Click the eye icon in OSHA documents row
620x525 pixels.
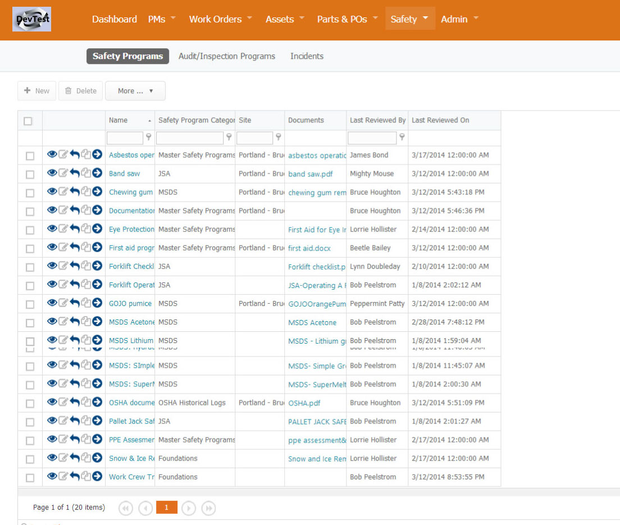click(52, 402)
